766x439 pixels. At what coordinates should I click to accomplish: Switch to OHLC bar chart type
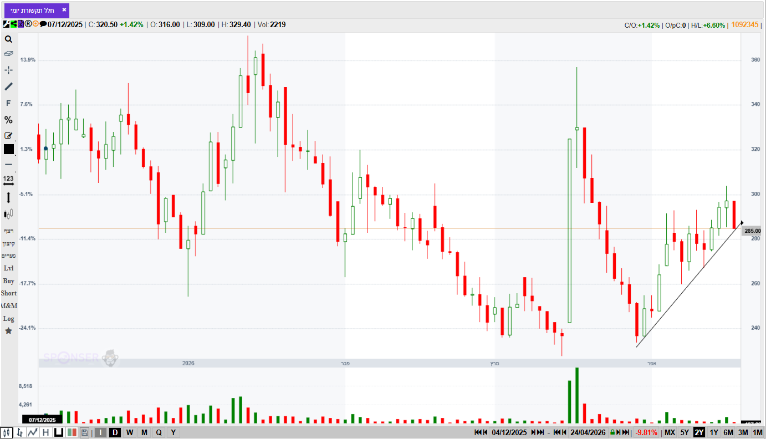(x=20, y=432)
